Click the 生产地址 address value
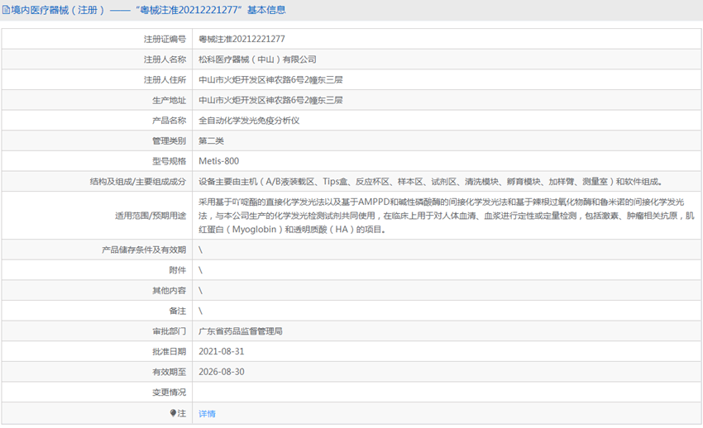Screen dimensions: 703x428 coord(270,100)
